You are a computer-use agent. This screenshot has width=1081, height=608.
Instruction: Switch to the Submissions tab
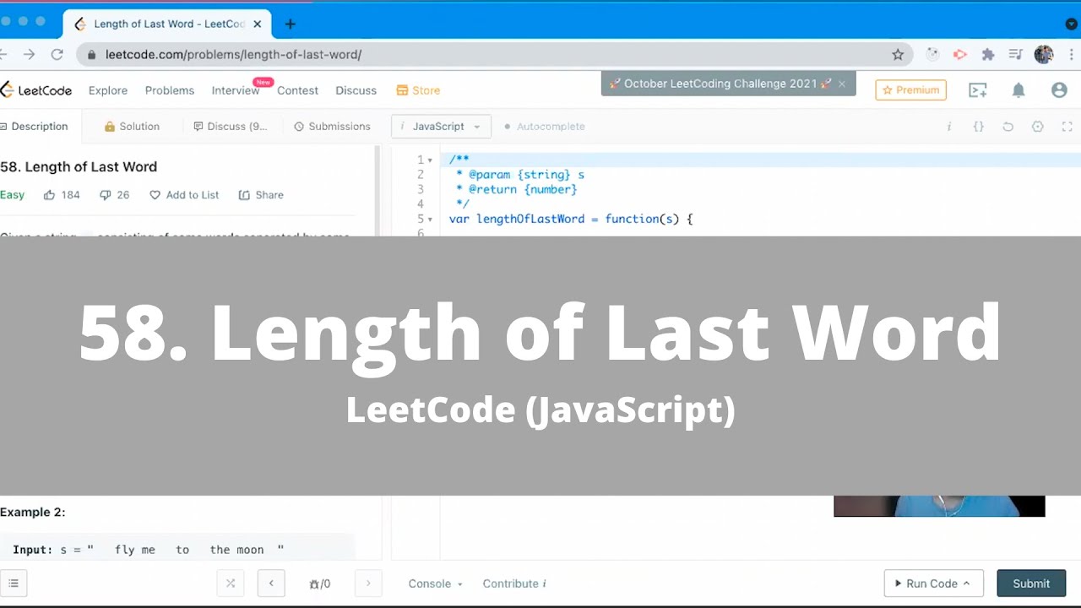pos(333,126)
